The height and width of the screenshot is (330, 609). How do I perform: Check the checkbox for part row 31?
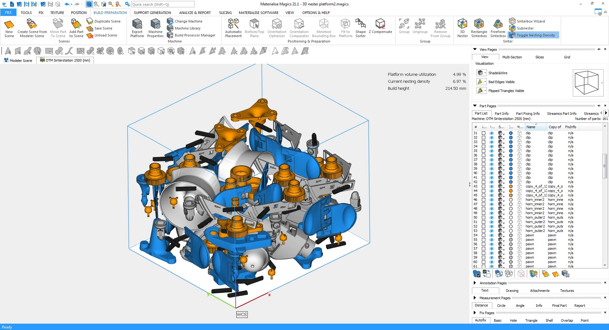(483, 133)
